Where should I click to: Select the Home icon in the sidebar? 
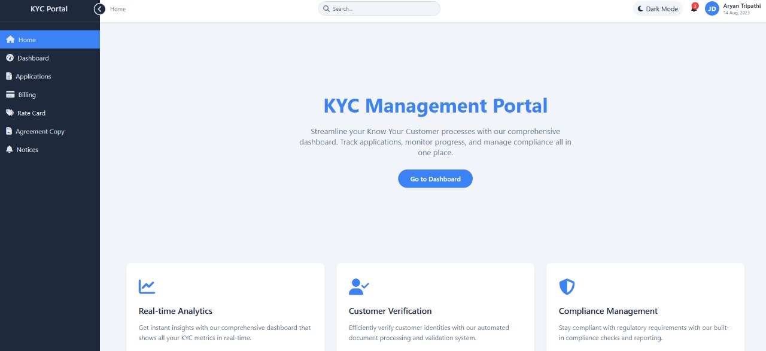click(10, 39)
